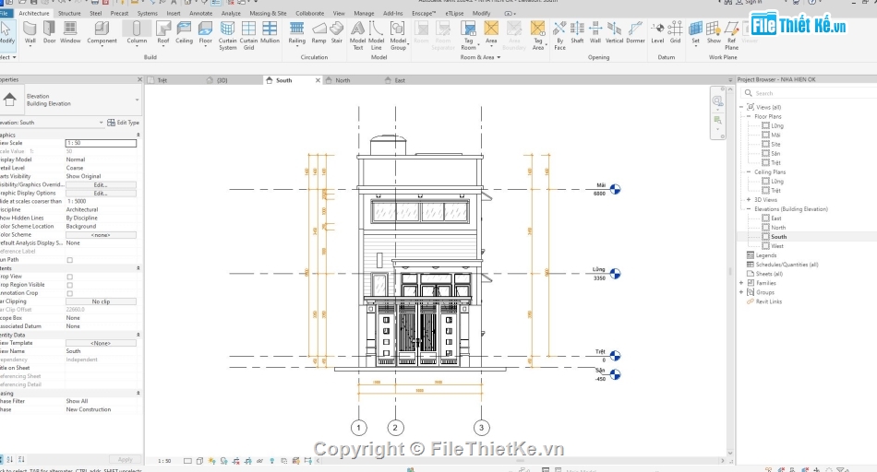Click the No clip far clipping button

tap(101, 301)
